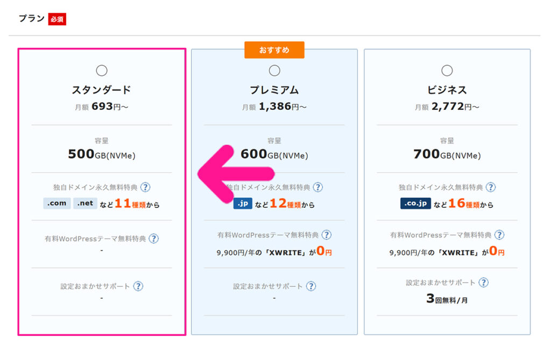Click the 3回無料/月 support text in ビジネス card

coord(447,299)
